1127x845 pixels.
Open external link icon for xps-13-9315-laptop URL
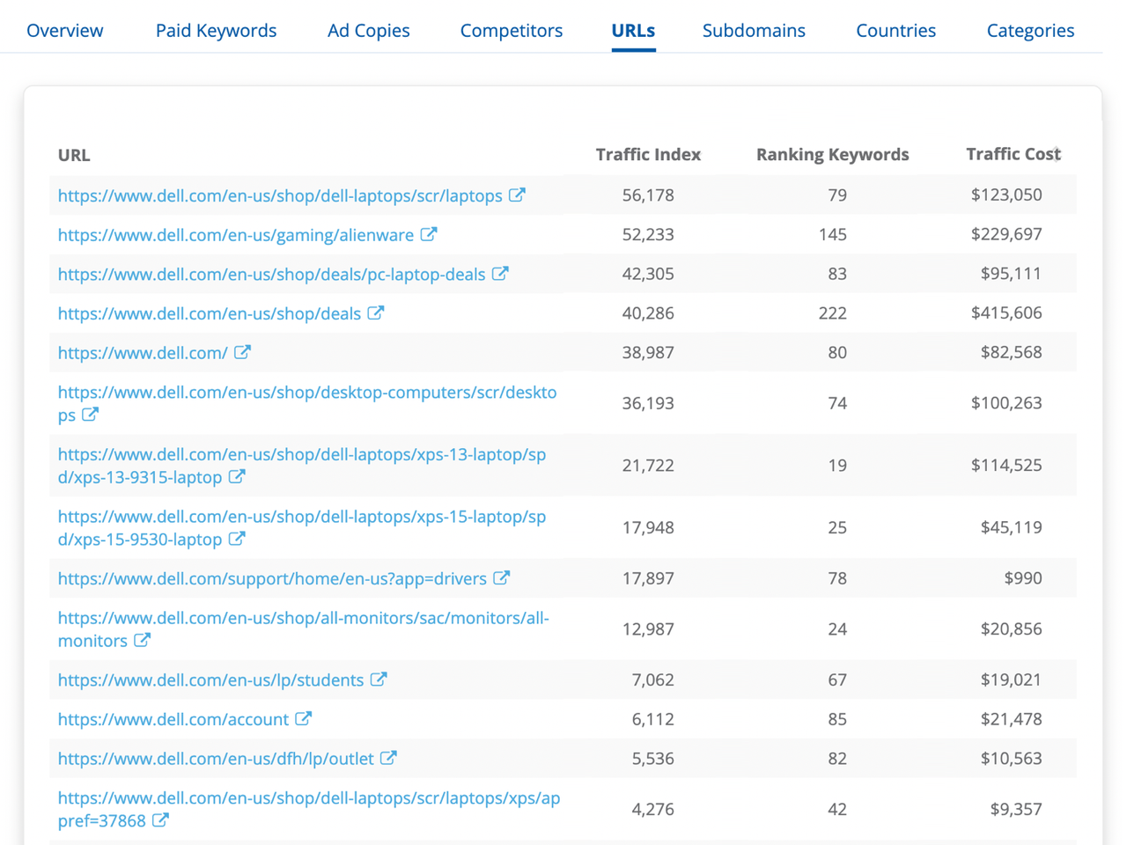[x=237, y=476]
